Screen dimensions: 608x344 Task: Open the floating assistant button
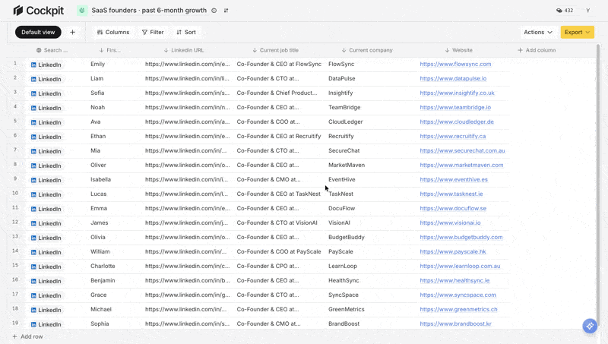pyautogui.click(x=590, y=326)
